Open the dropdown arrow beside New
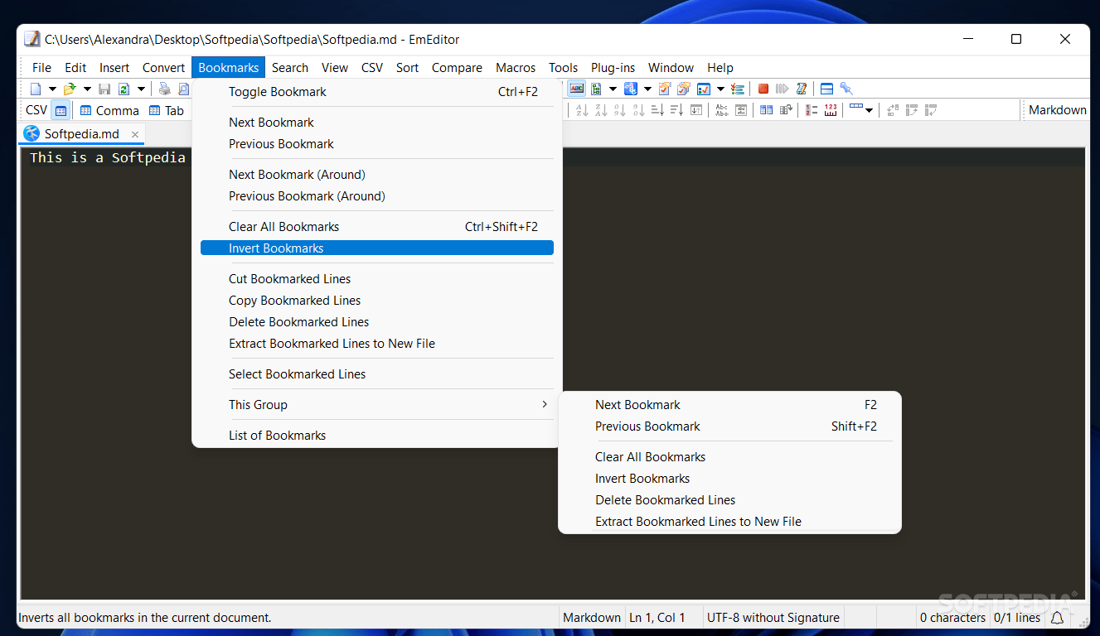The width and height of the screenshot is (1100, 636). 52,89
